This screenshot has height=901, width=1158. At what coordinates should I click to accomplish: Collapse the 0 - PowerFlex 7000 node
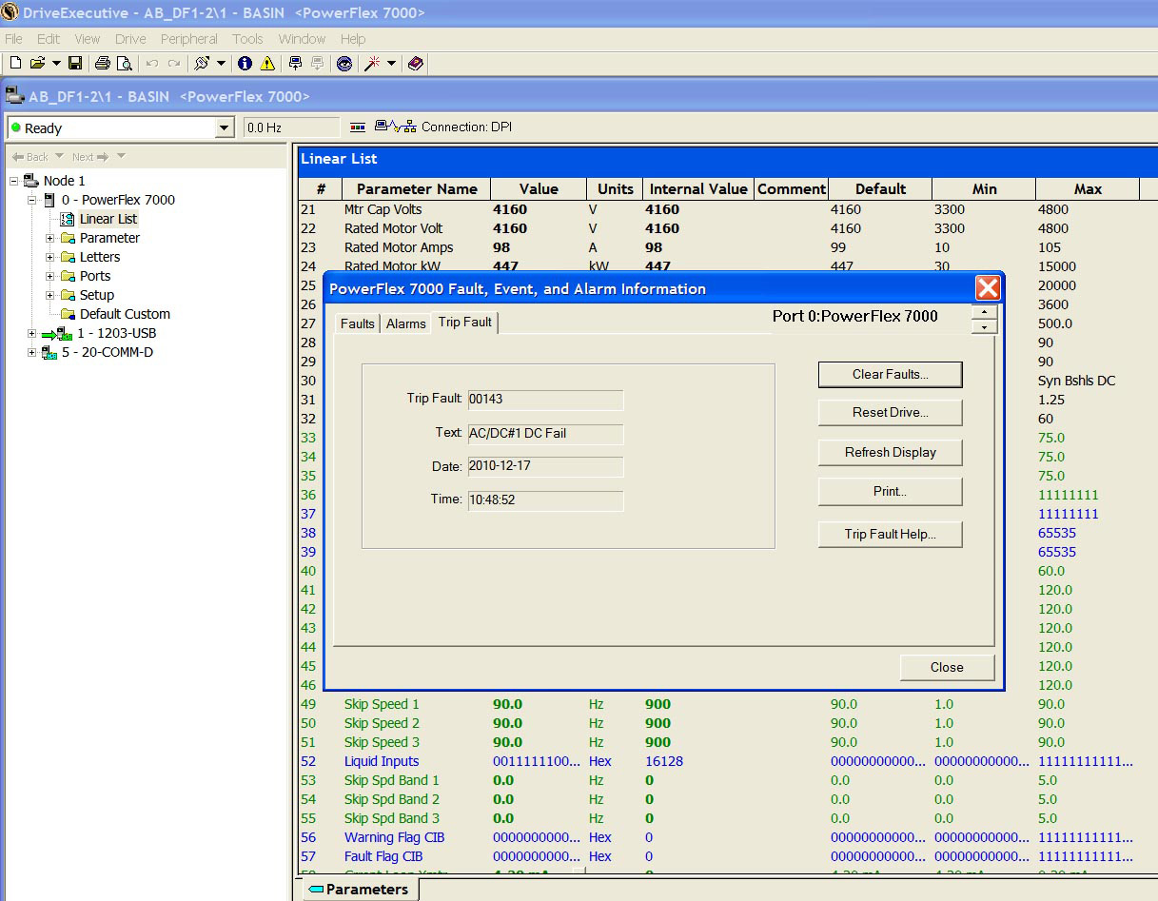(x=31, y=200)
